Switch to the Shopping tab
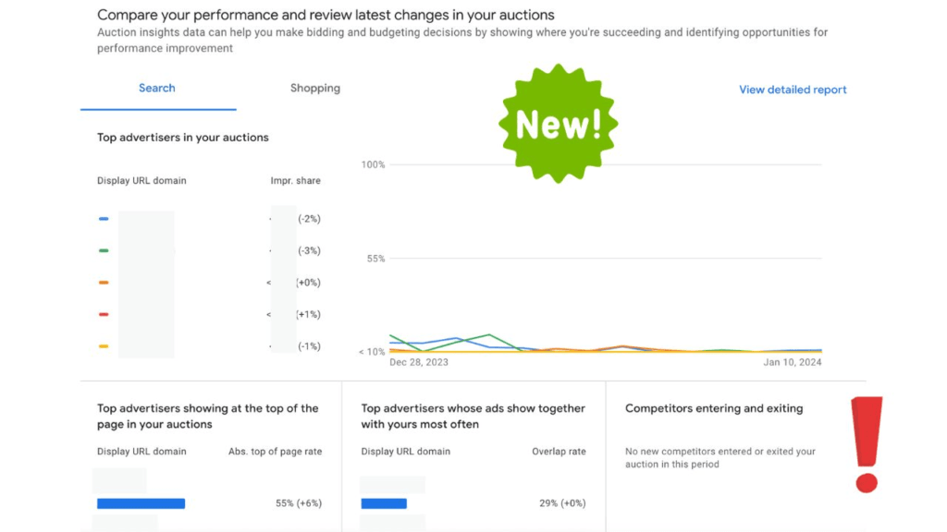The image size is (947, 532). pos(314,88)
